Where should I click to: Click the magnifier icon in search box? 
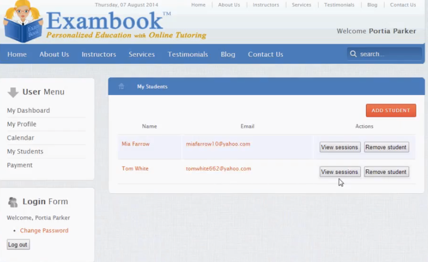pos(353,54)
